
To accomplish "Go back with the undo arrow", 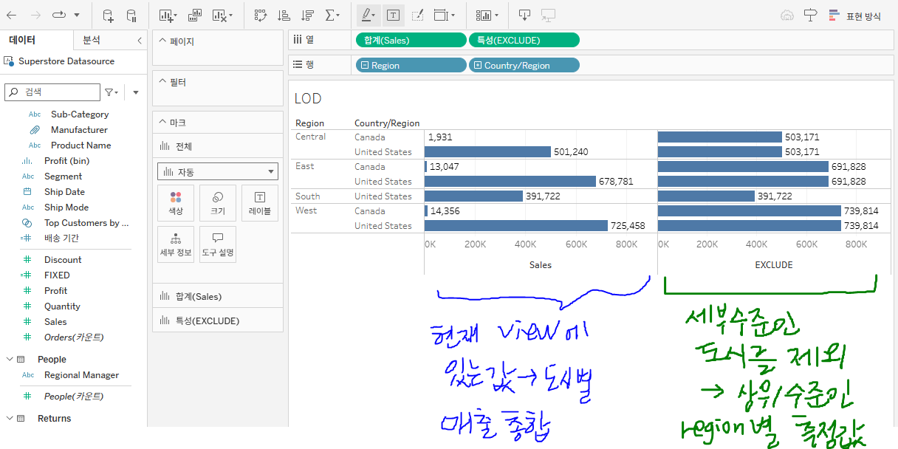I will [13, 15].
